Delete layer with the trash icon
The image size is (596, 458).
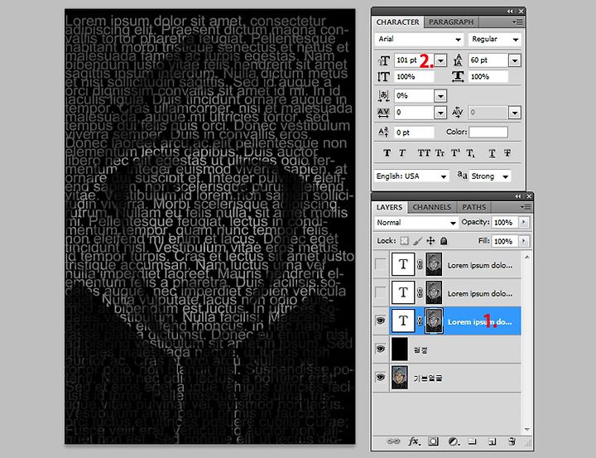[x=512, y=441]
